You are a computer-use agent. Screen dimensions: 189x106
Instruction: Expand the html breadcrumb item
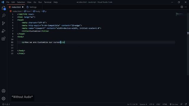(28, 11)
